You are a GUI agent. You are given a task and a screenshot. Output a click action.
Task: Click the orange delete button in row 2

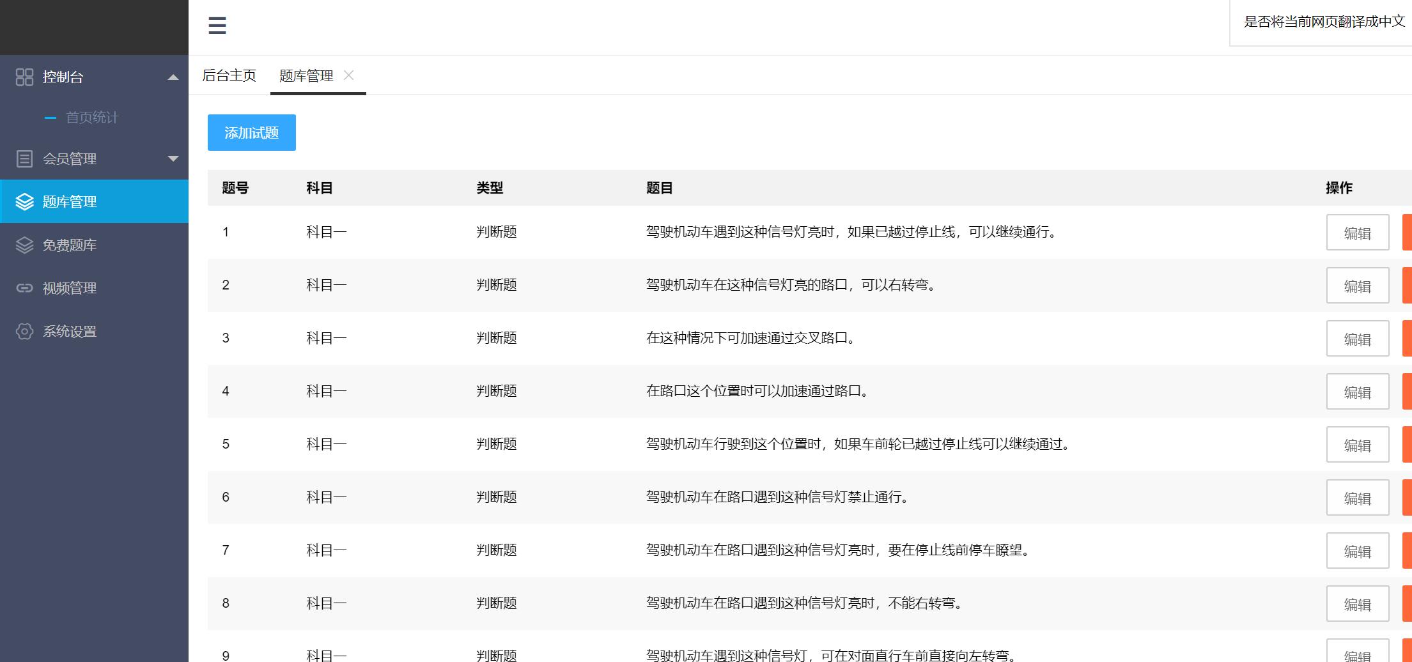coord(1406,286)
